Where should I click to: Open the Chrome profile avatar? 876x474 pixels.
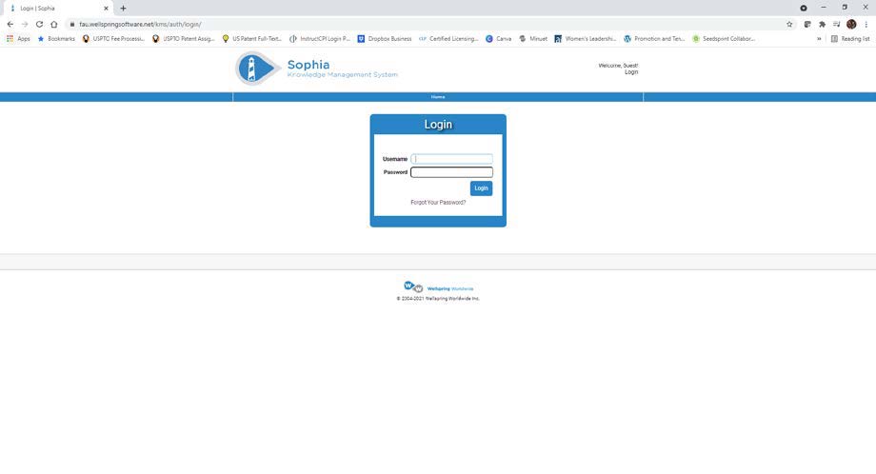pyautogui.click(x=851, y=24)
